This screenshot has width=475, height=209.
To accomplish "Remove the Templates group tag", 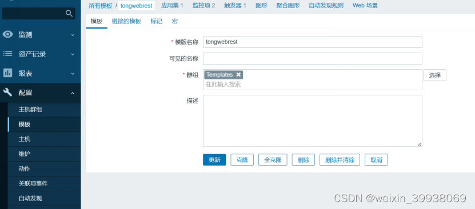I will (x=238, y=75).
